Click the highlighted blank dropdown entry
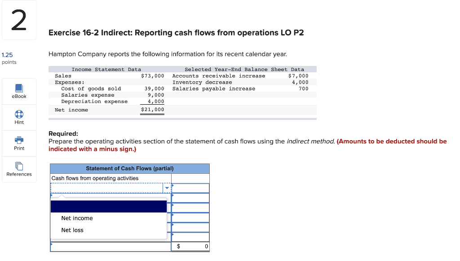This screenshot has height=261, width=460. pos(108,206)
